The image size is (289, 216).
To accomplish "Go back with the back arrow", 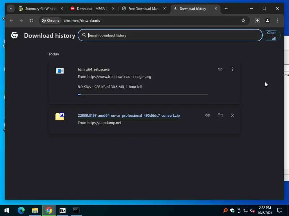I will 11,21.
